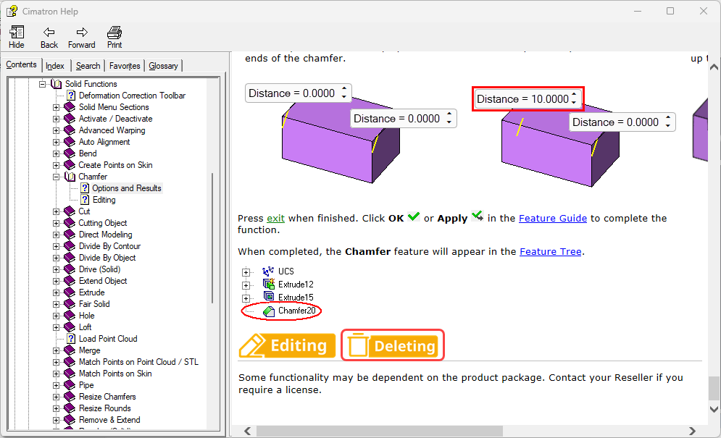Screen dimensions: 721x438
Task: Click the orange Editing button
Action: pyautogui.click(x=287, y=345)
